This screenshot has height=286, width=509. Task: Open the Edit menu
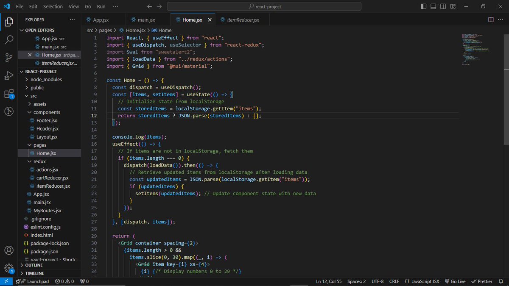(x=34, y=6)
